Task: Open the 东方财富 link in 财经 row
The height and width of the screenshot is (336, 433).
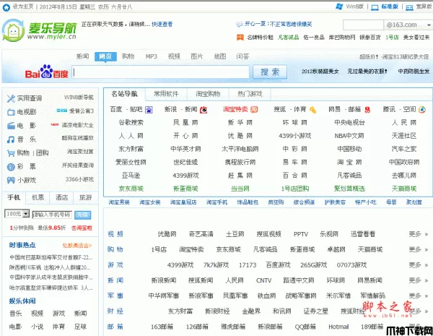Action: (180, 311)
